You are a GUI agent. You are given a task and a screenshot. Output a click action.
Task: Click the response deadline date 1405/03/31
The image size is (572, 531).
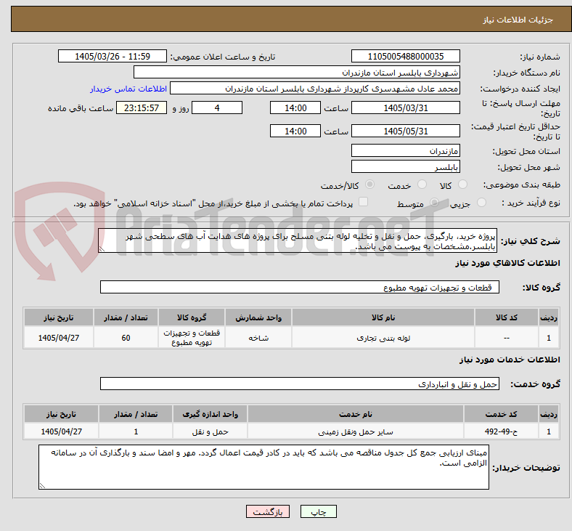[406, 108]
